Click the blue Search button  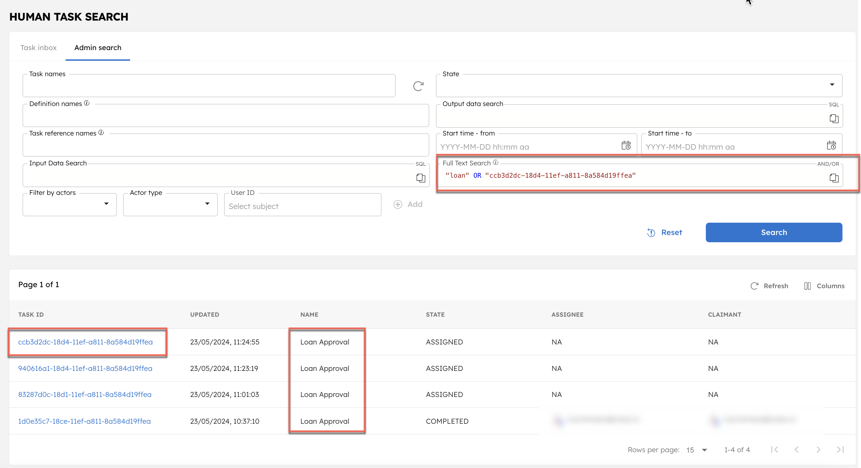coord(774,232)
